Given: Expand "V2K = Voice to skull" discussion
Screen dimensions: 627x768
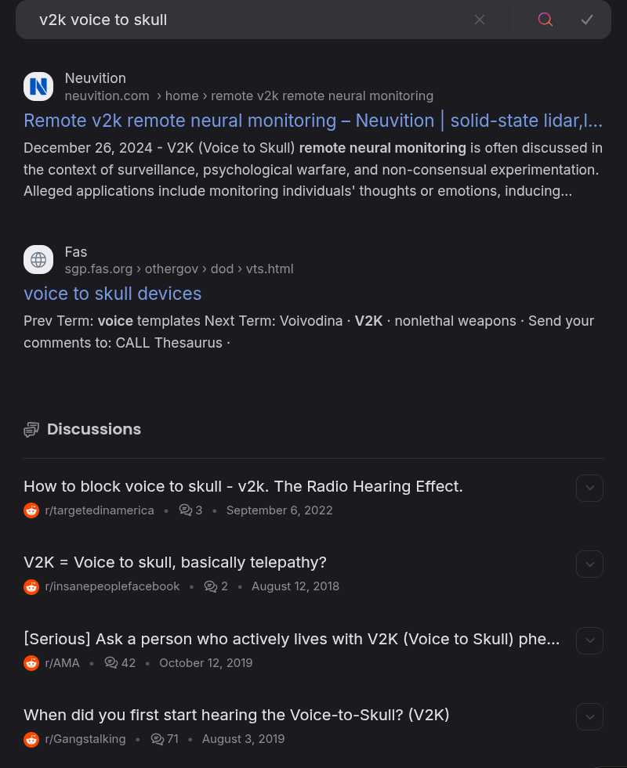Looking at the screenshot, I should [589, 564].
